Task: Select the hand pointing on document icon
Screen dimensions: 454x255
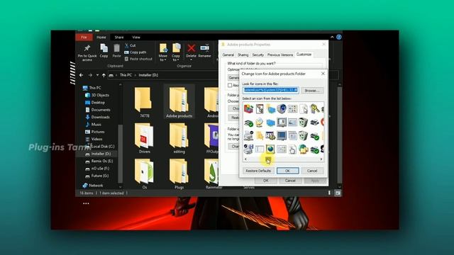Action: tap(292, 149)
